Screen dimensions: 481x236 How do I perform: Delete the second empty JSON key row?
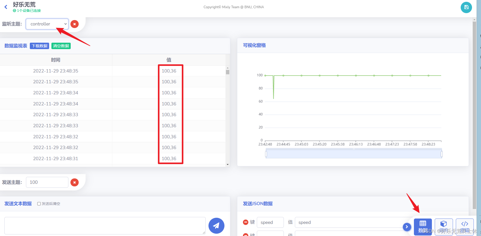point(246,234)
